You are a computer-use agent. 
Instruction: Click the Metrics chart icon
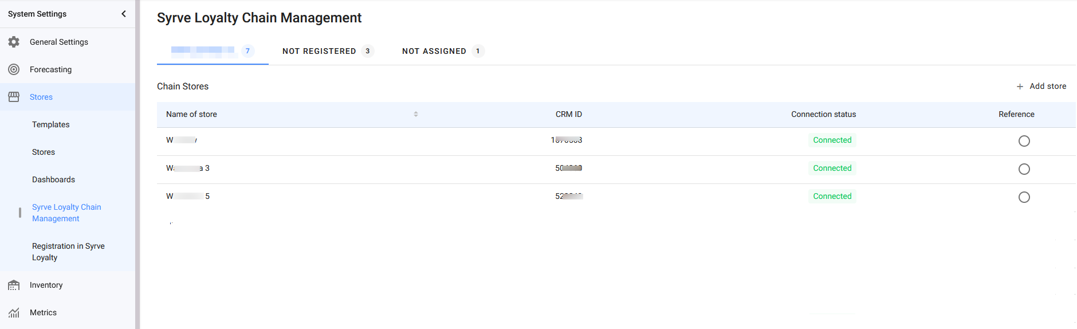[14, 312]
